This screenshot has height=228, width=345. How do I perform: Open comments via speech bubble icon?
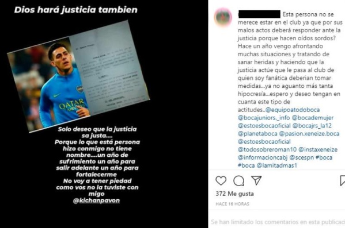[x=238, y=180]
